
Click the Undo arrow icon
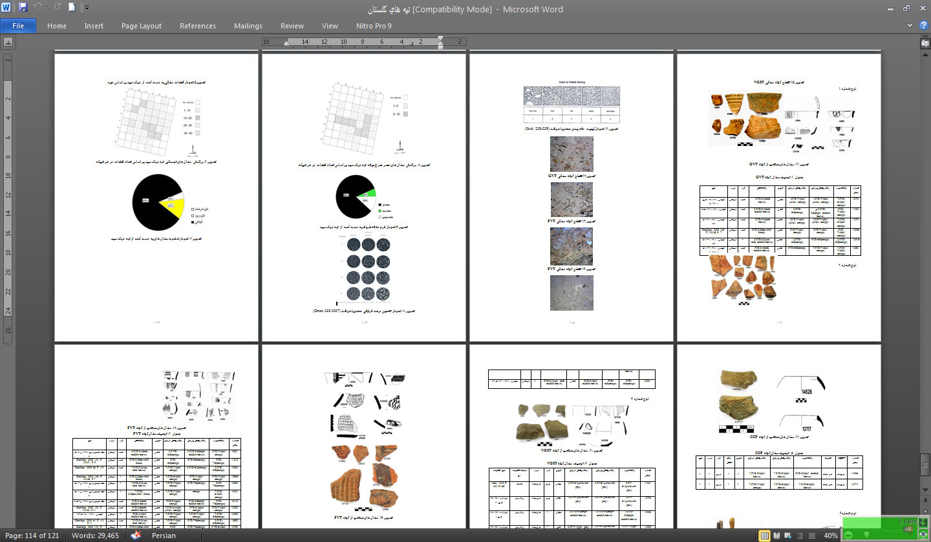37,8
